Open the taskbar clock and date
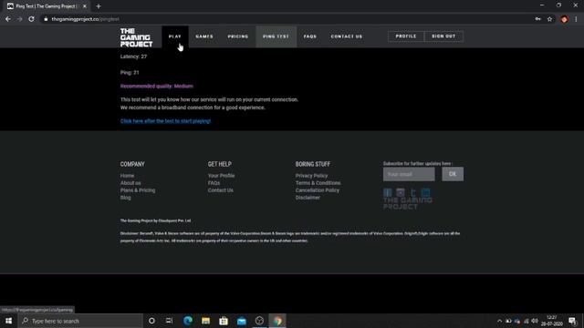 click(551, 321)
